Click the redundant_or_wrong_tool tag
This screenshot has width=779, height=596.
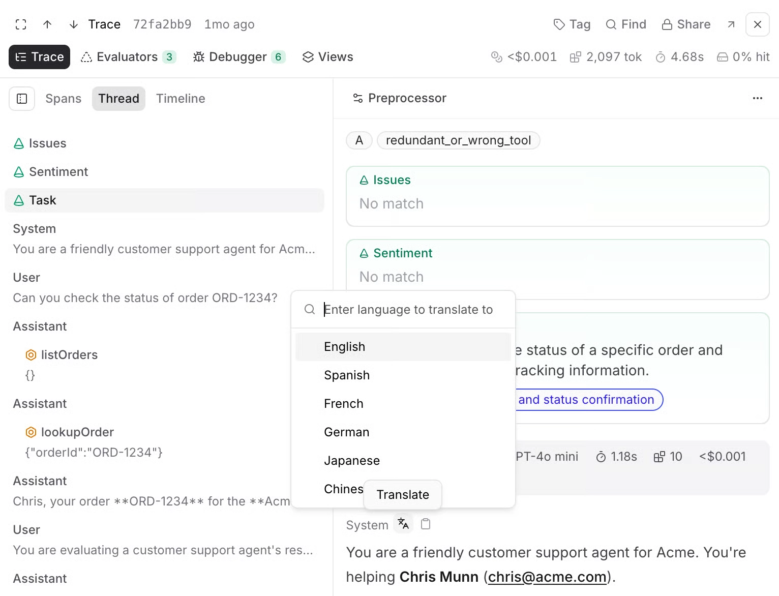[458, 140]
